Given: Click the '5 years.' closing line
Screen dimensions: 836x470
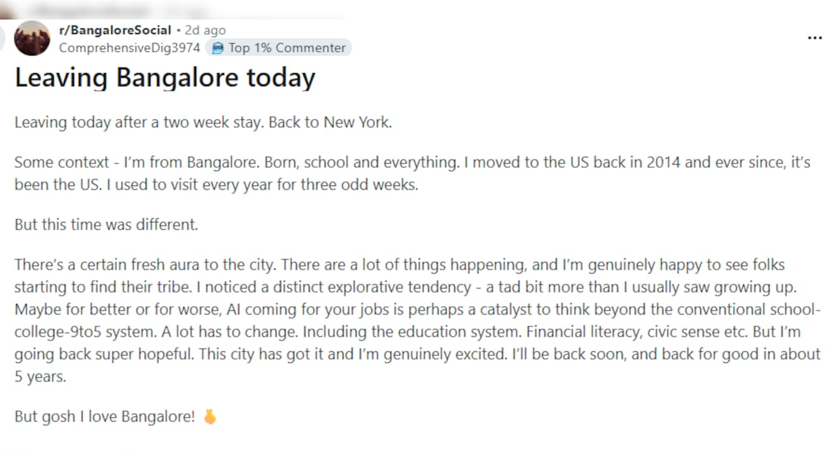Looking at the screenshot, I should tap(40, 377).
